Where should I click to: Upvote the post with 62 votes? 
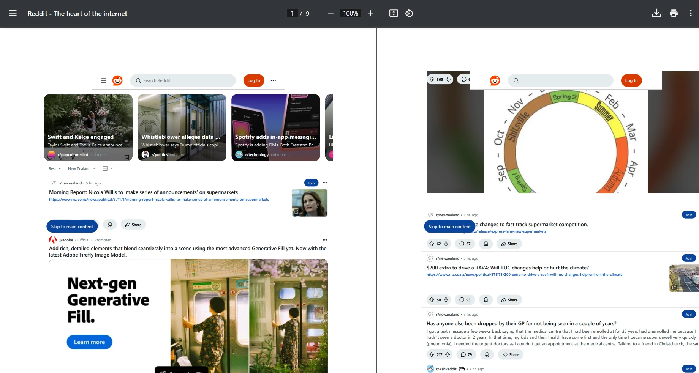click(432, 244)
